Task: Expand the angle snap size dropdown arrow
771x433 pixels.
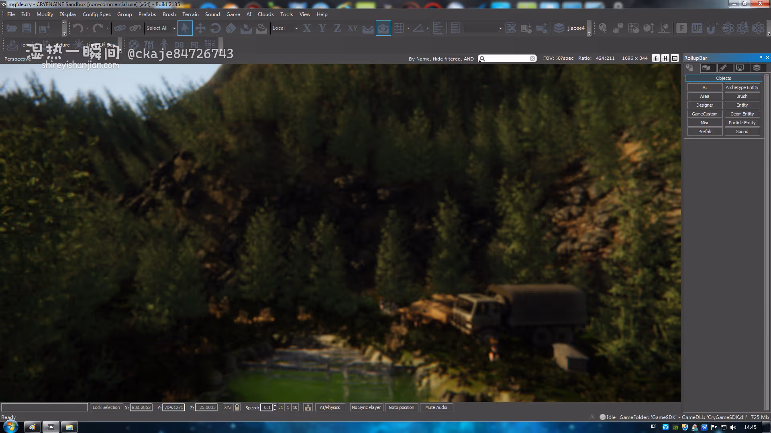Action: 428,28
